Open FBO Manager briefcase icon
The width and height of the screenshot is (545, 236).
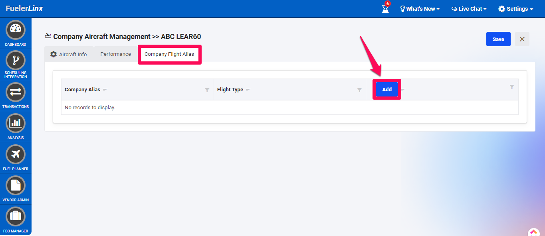point(16,216)
